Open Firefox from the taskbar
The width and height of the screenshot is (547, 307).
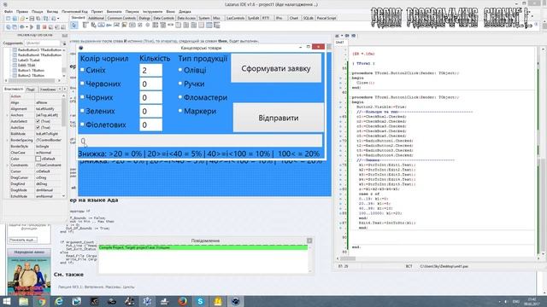point(182,301)
